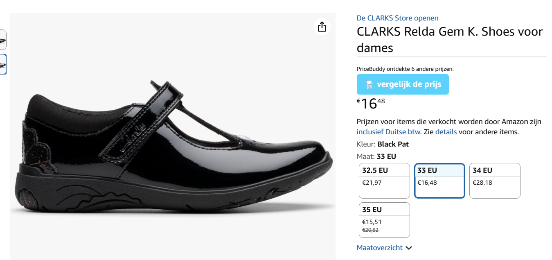The image size is (552, 260).
Task: Click the share icon above the product image
Action: click(x=322, y=26)
